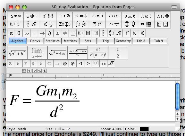This screenshot has height=136, width=185.
Task: Open the integral templates palette
Action: click(x=81, y=24)
